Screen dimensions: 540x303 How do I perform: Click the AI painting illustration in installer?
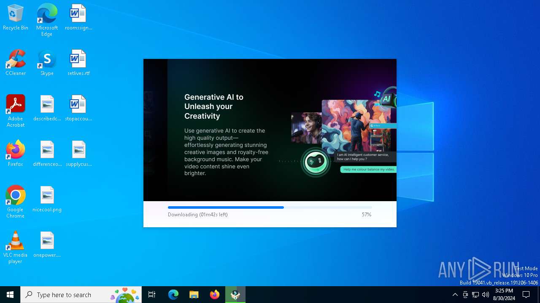(x=356, y=126)
